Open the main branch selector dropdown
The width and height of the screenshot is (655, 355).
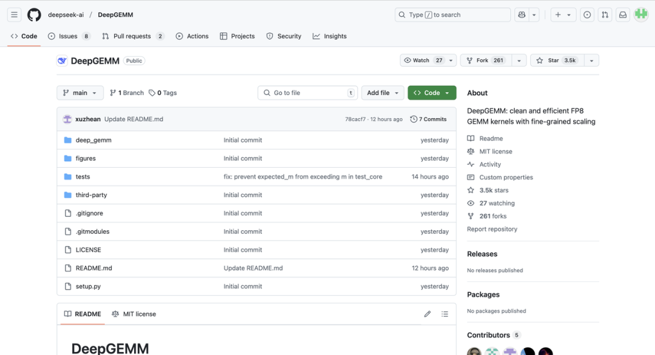(80, 93)
